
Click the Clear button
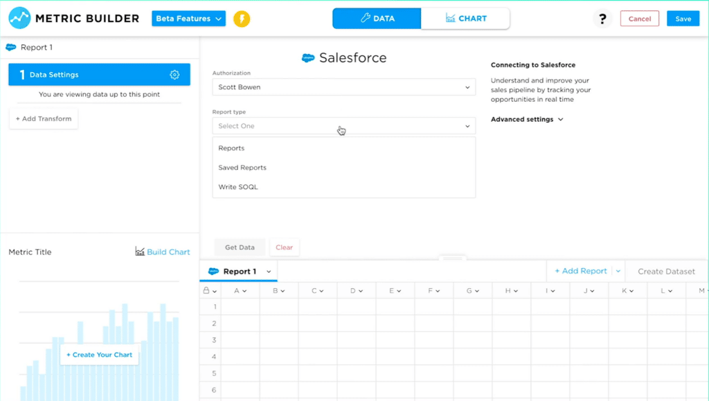(284, 247)
